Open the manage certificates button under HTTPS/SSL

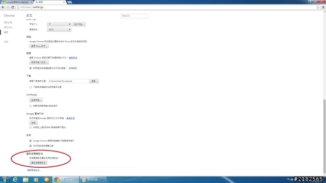click(36, 100)
